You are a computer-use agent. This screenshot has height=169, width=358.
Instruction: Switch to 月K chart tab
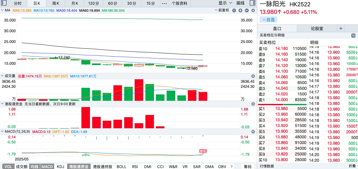click(x=74, y=3)
